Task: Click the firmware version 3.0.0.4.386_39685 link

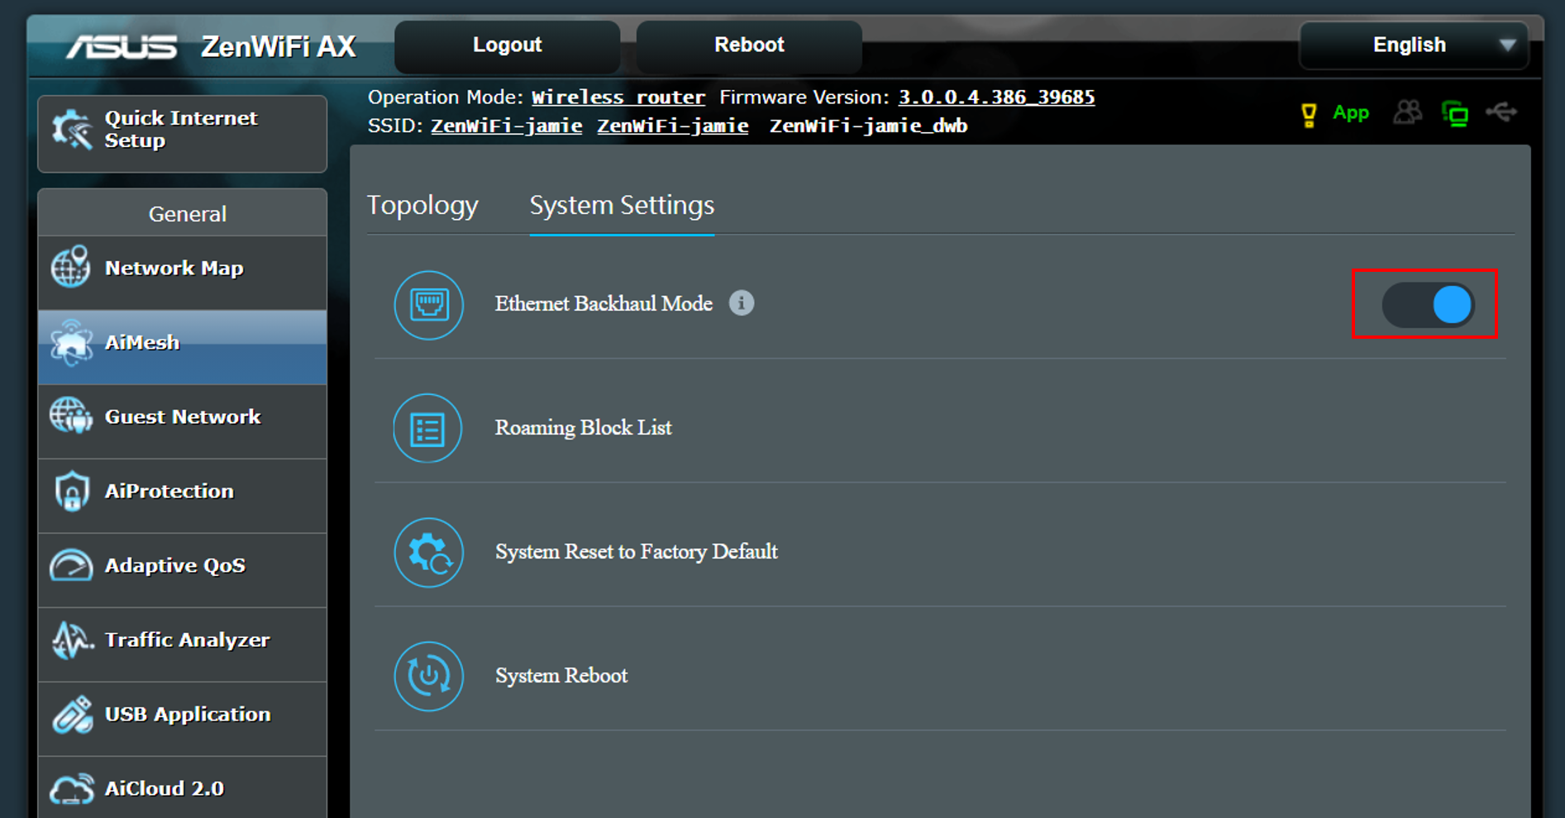Action: coord(996,97)
